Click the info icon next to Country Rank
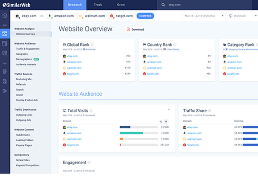Screen dimensions: 258x194 click(175, 45)
